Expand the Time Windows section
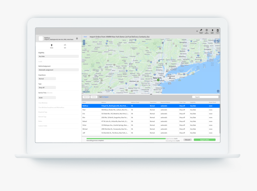 [x=43, y=103]
